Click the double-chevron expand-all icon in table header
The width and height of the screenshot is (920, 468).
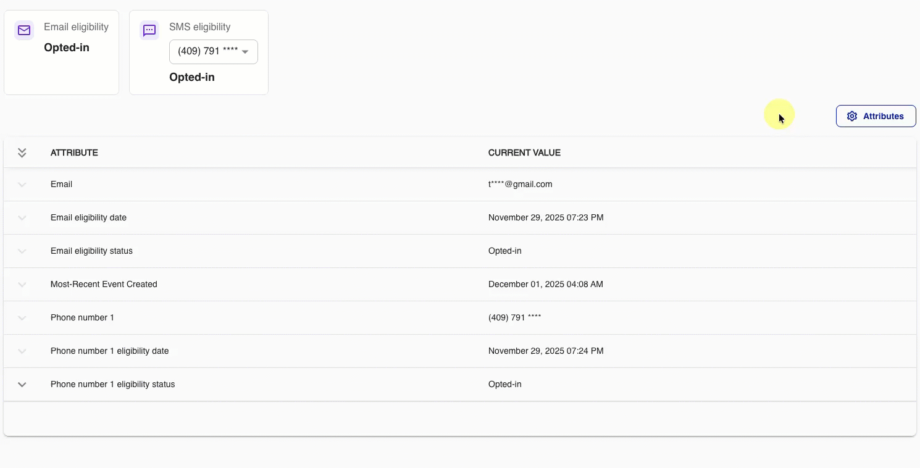(22, 153)
